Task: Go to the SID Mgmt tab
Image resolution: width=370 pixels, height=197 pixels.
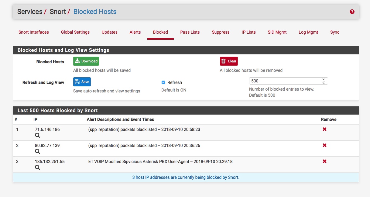Action: pos(277,32)
